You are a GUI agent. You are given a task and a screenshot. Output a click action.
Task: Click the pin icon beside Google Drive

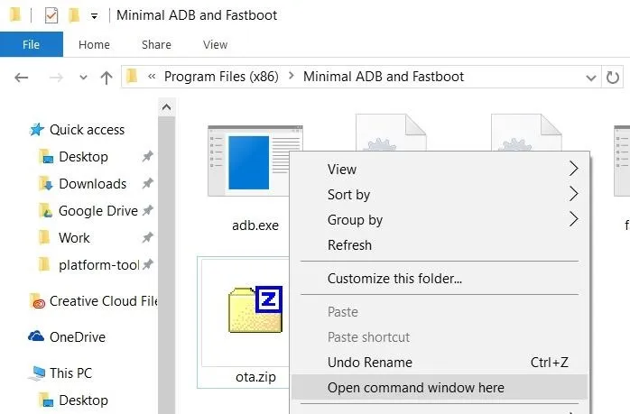(147, 210)
